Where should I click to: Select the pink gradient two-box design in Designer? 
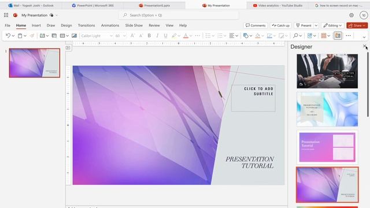click(327, 147)
